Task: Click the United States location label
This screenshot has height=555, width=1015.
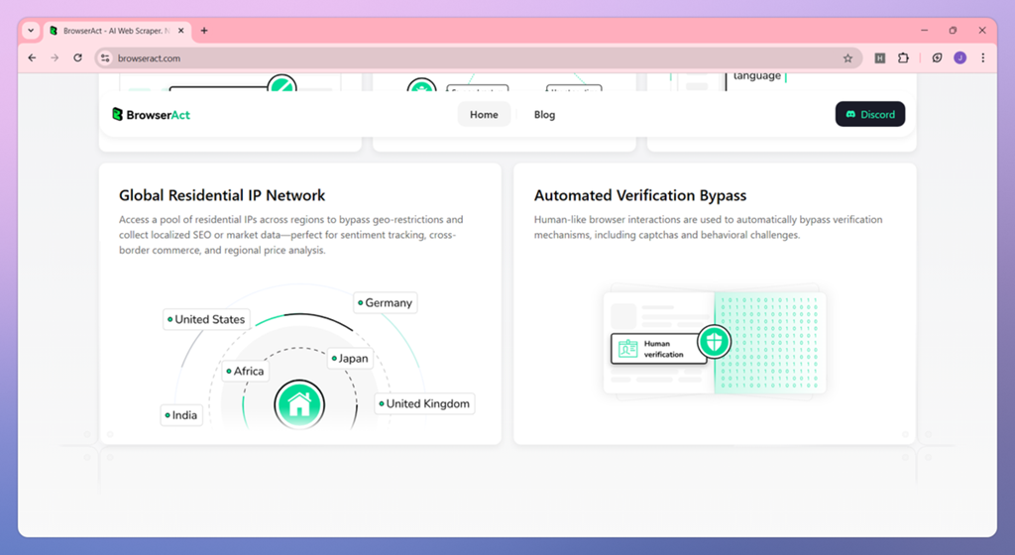Action: 206,319
